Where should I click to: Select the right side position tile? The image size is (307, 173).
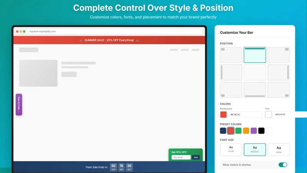(279, 72)
